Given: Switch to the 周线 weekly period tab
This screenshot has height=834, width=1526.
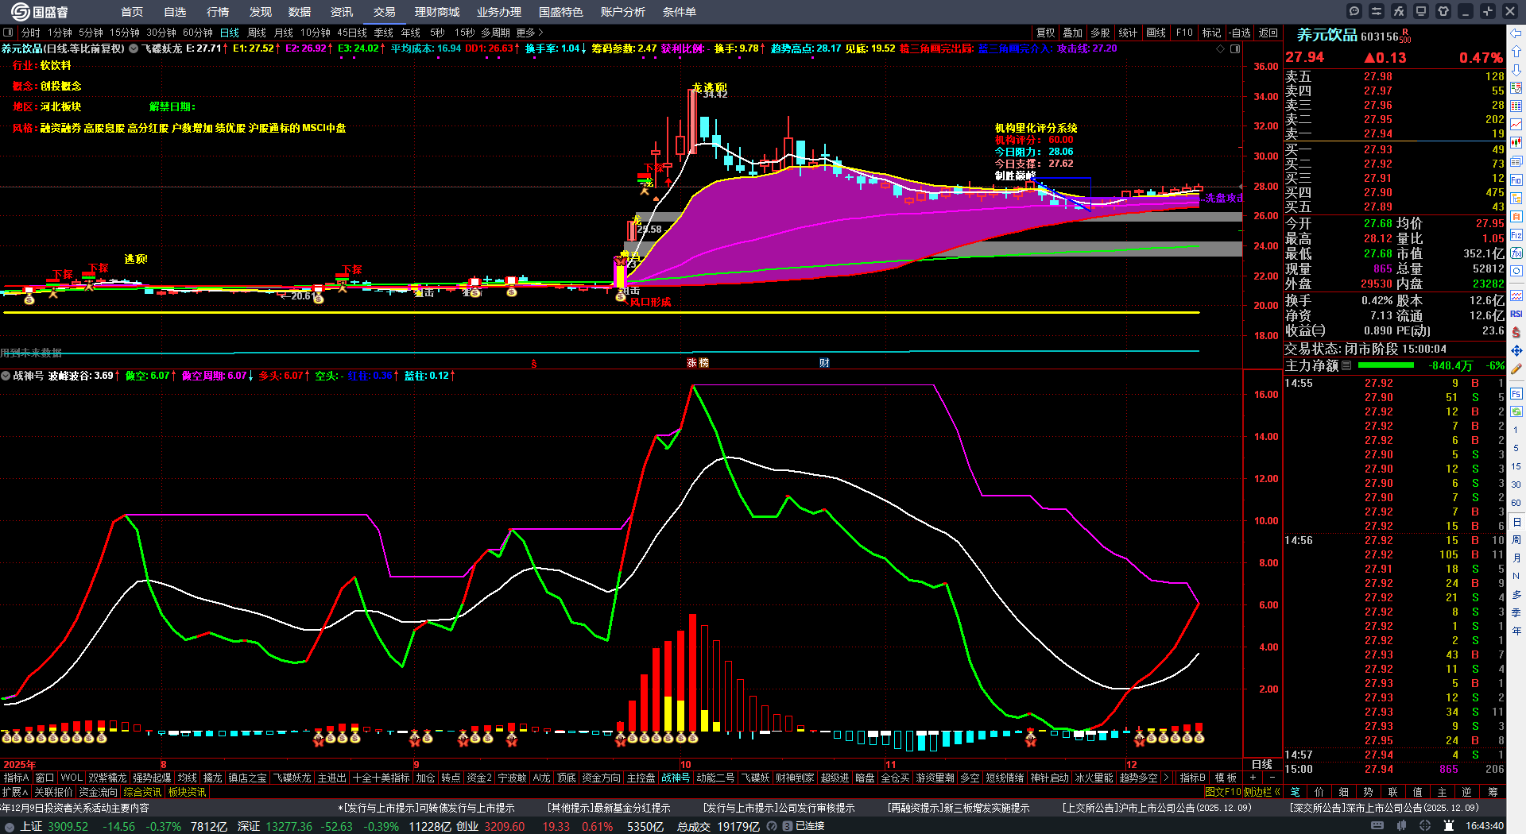Looking at the screenshot, I should (257, 33).
